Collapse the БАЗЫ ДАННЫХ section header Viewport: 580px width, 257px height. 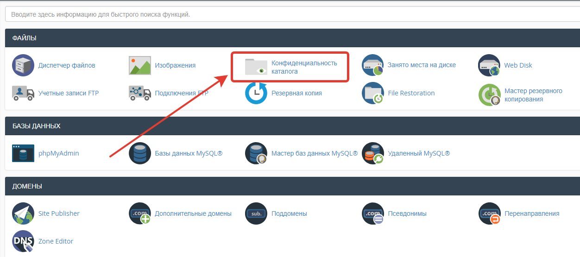[x=292, y=126]
